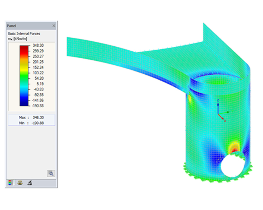
Task: Click the red stress hotspot above the opening
Action: pos(234,150)
